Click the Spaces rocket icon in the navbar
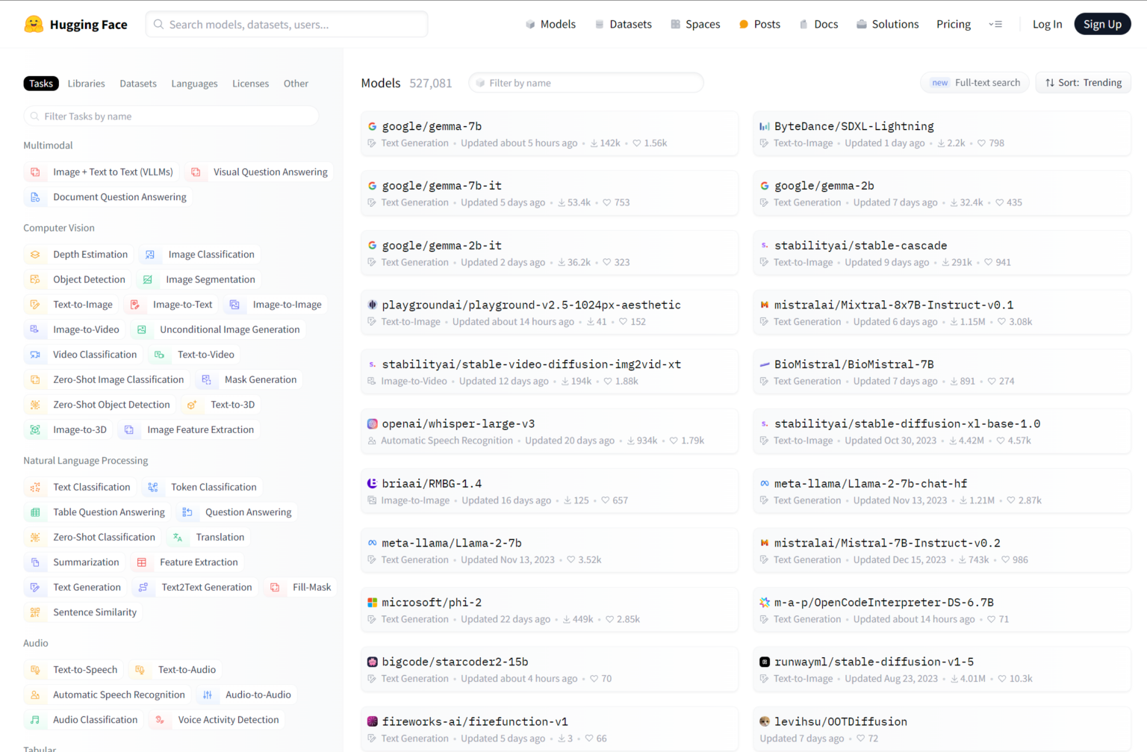The height and width of the screenshot is (752, 1147). (x=674, y=23)
